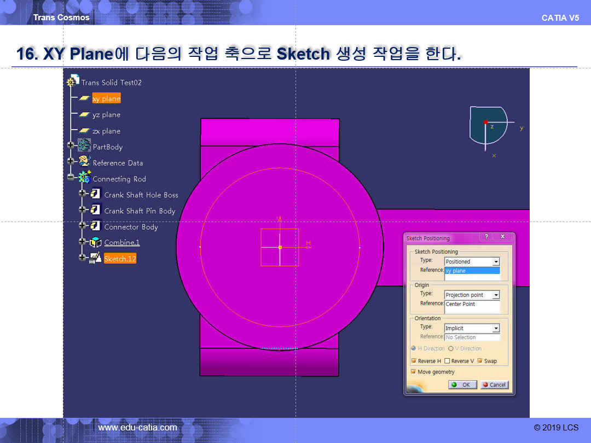Open the Sketch Positioning Type dropdown

coord(496,262)
